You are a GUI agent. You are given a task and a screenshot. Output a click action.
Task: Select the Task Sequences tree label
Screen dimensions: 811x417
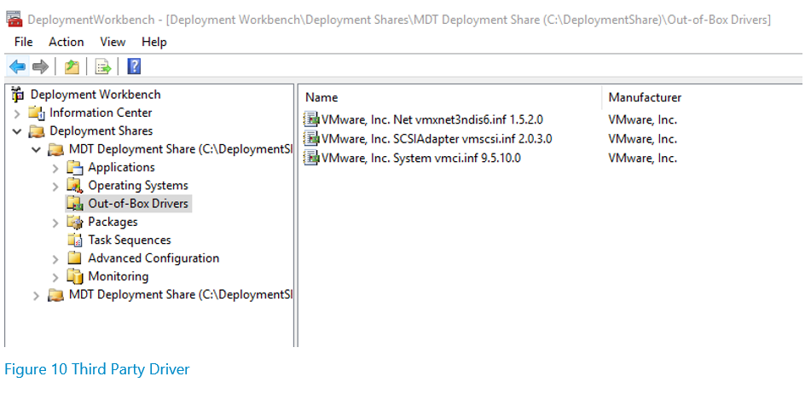click(130, 240)
